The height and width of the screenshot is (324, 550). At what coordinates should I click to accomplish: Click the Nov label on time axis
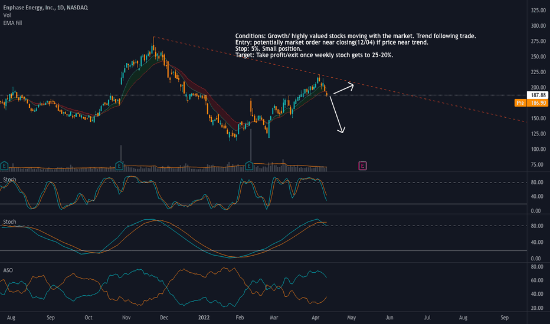[x=126, y=318]
